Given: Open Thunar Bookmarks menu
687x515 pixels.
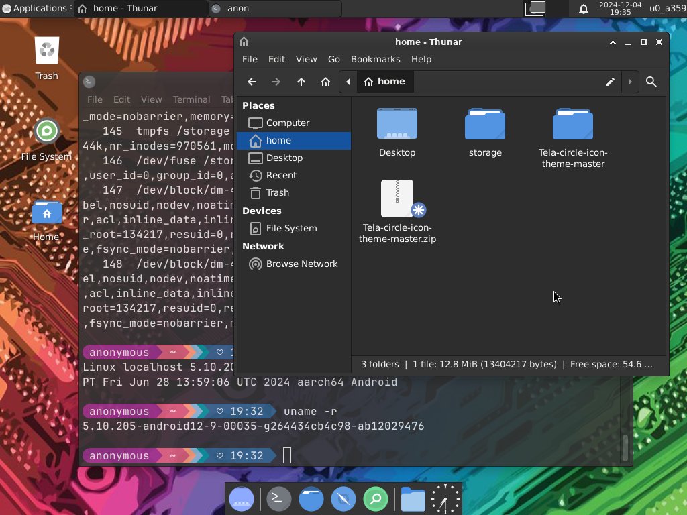Looking at the screenshot, I should click(x=376, y=59).
